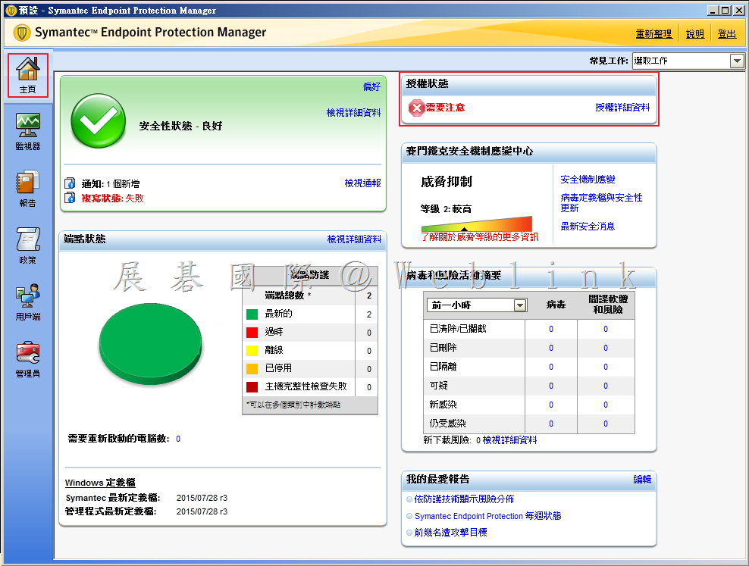Open the 安全機制應變 link

click(588, 180)
